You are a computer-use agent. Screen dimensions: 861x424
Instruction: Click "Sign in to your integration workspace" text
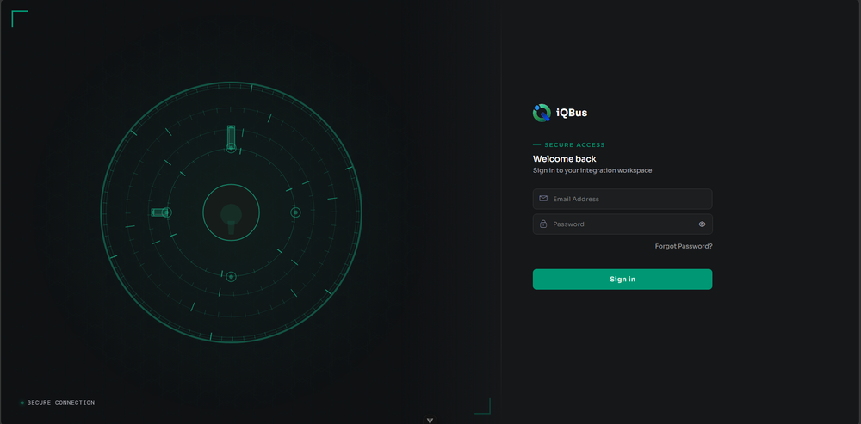(x=592, y=170)
